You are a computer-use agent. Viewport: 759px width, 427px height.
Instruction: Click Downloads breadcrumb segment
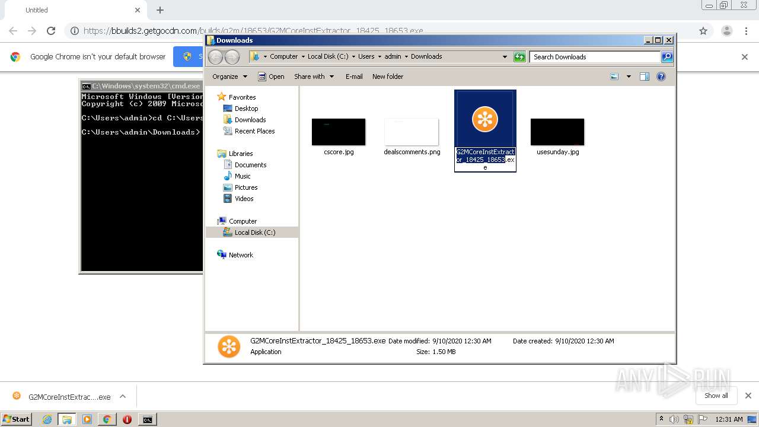coord(426,56)
